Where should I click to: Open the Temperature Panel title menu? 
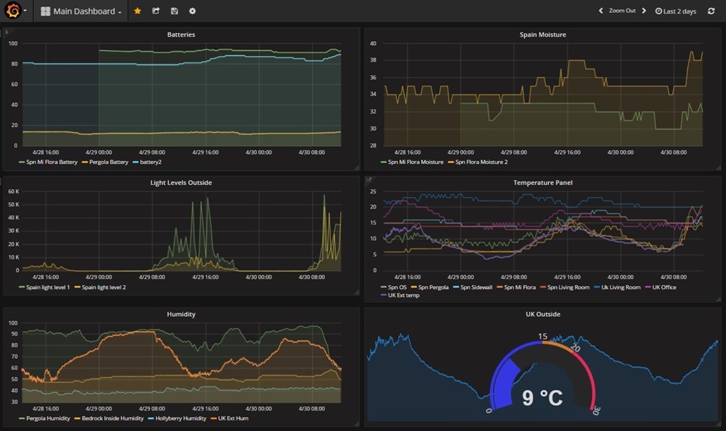pyautogui.click(x=542, y=182)
